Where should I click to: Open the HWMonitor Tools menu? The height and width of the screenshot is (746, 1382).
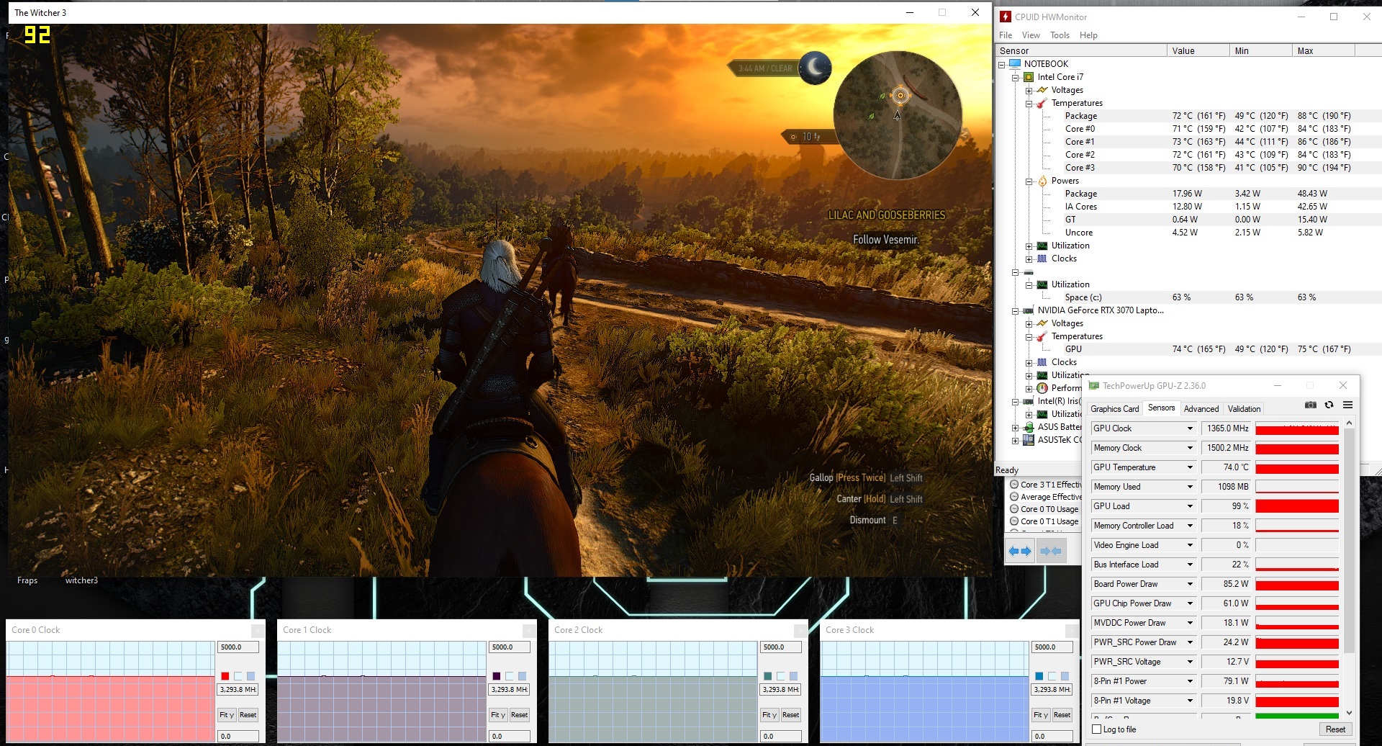pyautogui.click(x=1060, y=35)
